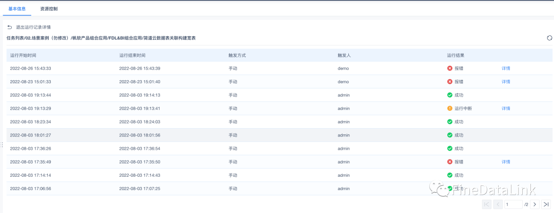Open 详情 for the 运行中断 run at 19:13:29
This screenshot has height=213, width=554.
[506, 108]
